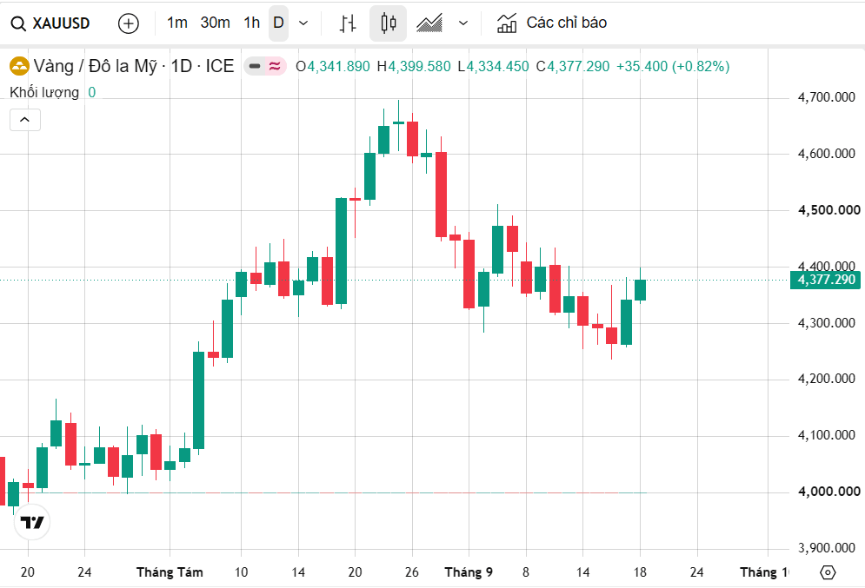Open the indicators chart icon
865x588 pixels.
[507, 23]
